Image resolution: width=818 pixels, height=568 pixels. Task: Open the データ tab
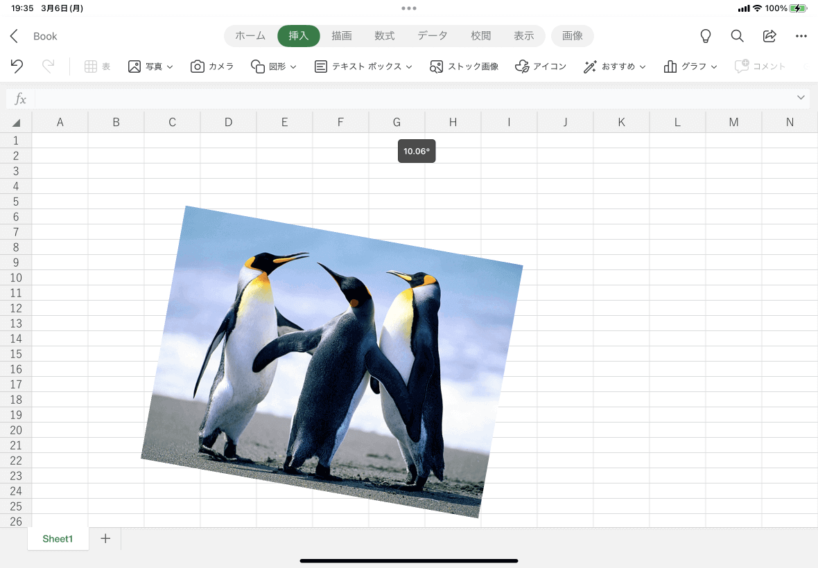[433, 36]
